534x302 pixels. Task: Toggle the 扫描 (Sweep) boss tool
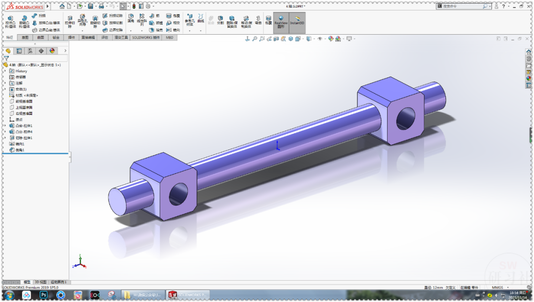tap(41, 15)
